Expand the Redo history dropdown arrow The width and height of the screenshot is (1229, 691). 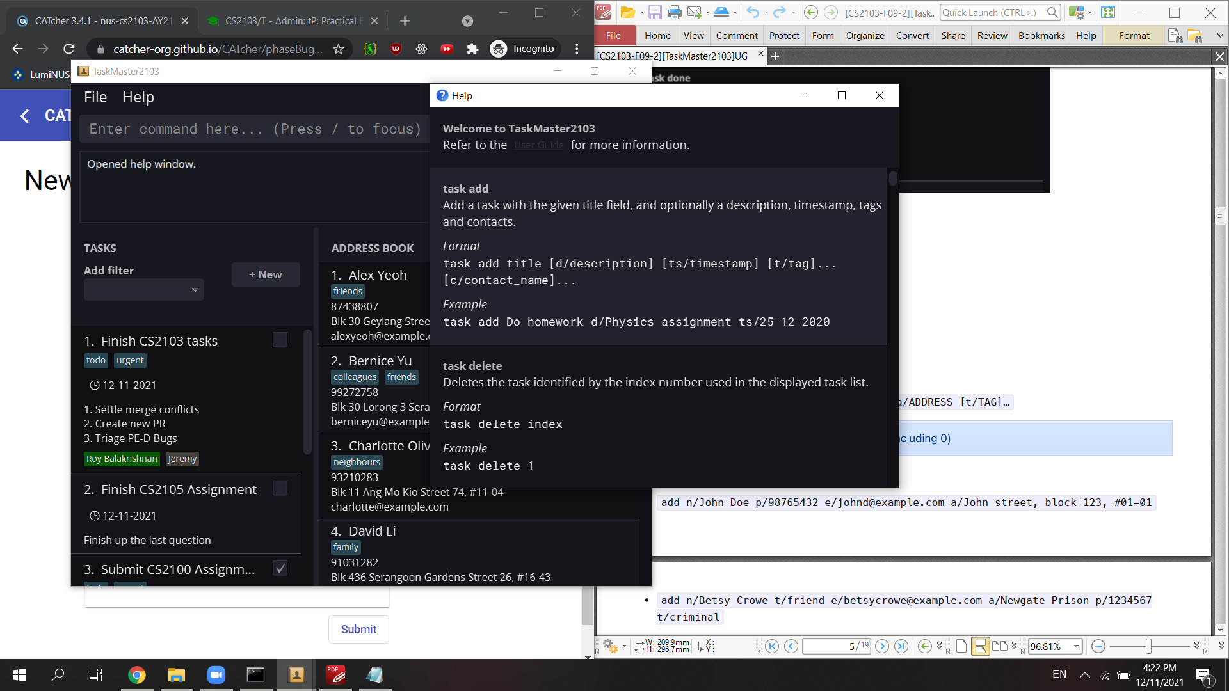tap(792, 12)
